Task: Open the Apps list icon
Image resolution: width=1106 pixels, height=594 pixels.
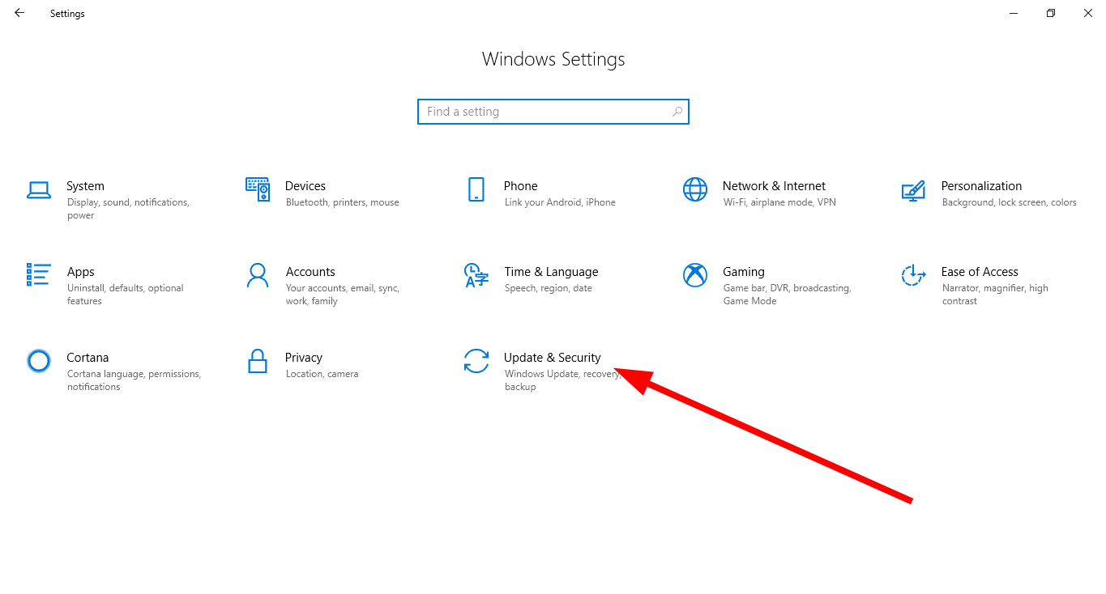Action: [x=39, y=275]
